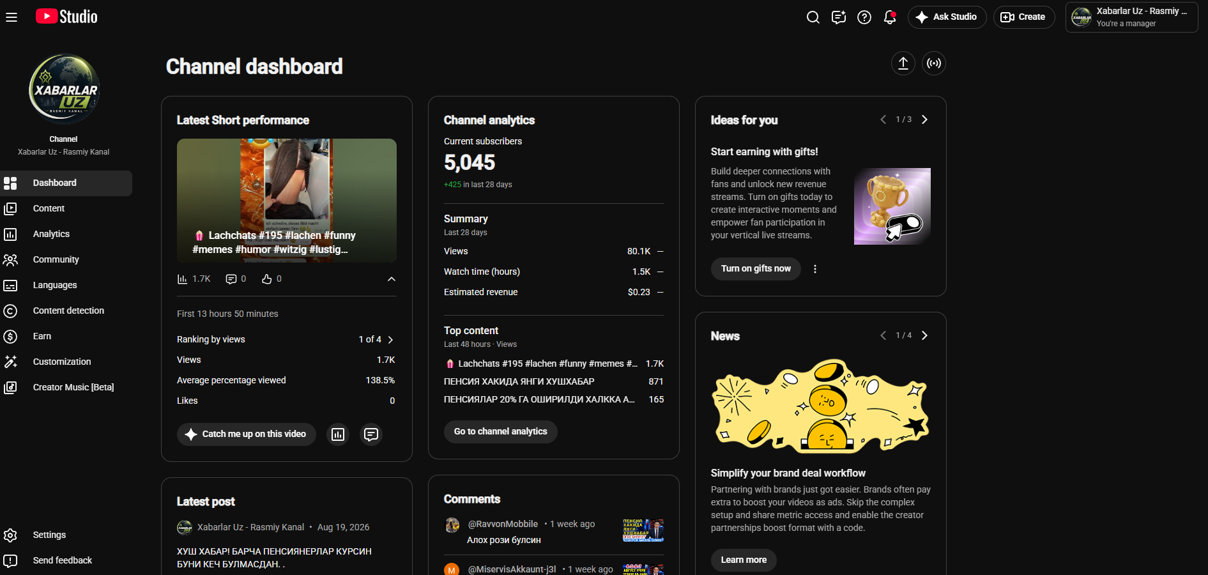1208x575 pixels.
Task: Click Catch me up on this video
Action: tap(247, 434)
